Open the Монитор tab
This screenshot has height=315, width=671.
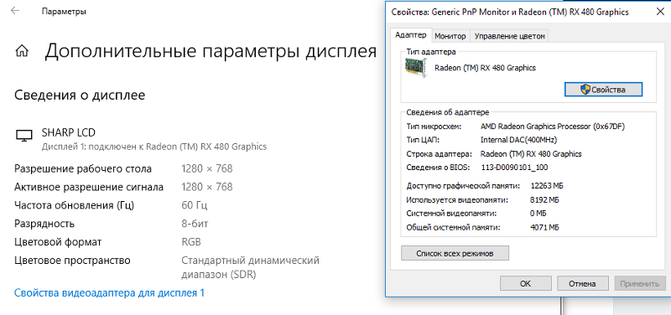point(450,36)
